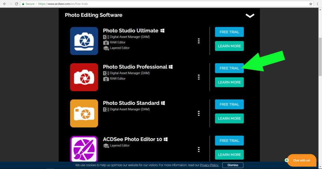322x169 pixels.
Task: Click Learn More for Photo Studio Ultimate
Action: pos(229,46)
